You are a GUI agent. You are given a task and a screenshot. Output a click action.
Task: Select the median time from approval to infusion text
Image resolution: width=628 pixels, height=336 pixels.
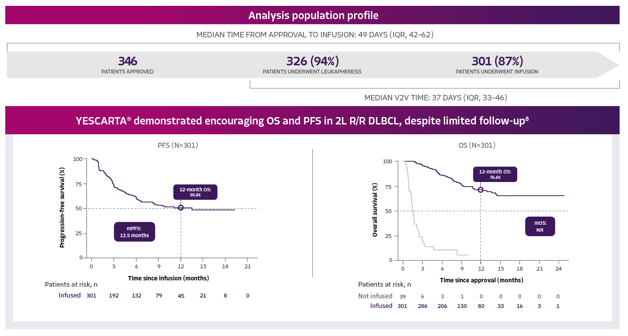pyautogui.click(x=315, y=35)
